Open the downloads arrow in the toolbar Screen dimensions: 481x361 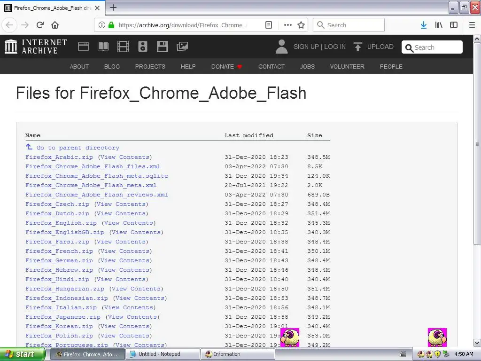pos(424,25)
